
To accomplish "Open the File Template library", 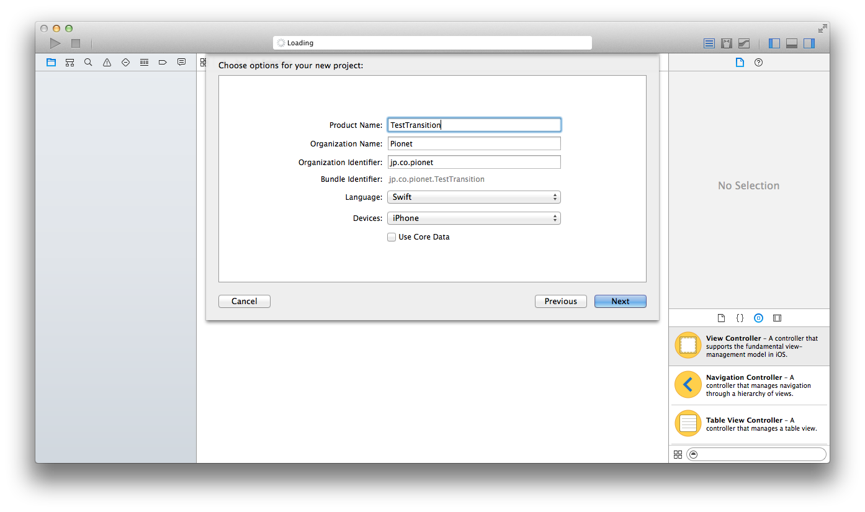I will (721, 318).
